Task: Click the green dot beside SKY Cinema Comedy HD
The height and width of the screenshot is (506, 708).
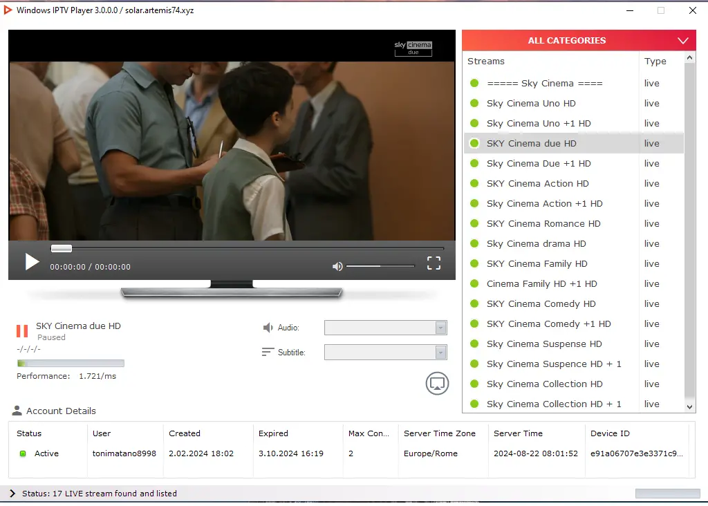Action: [x=474, y=303]
